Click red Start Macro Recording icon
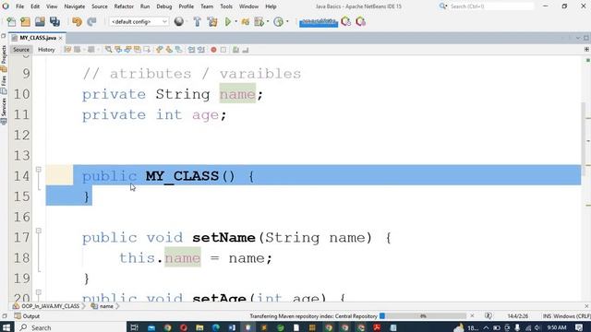Viewport: 591px width, 332px height. [213, 50]
